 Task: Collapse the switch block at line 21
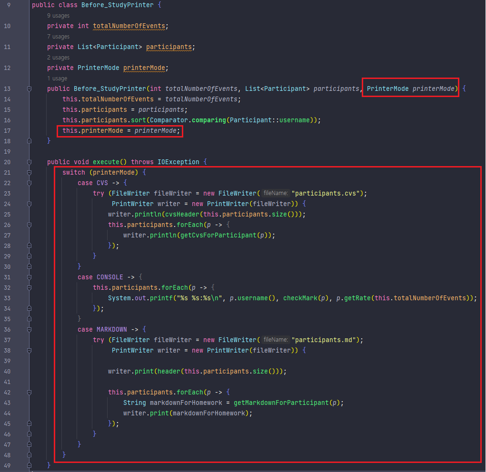(29, 173)
